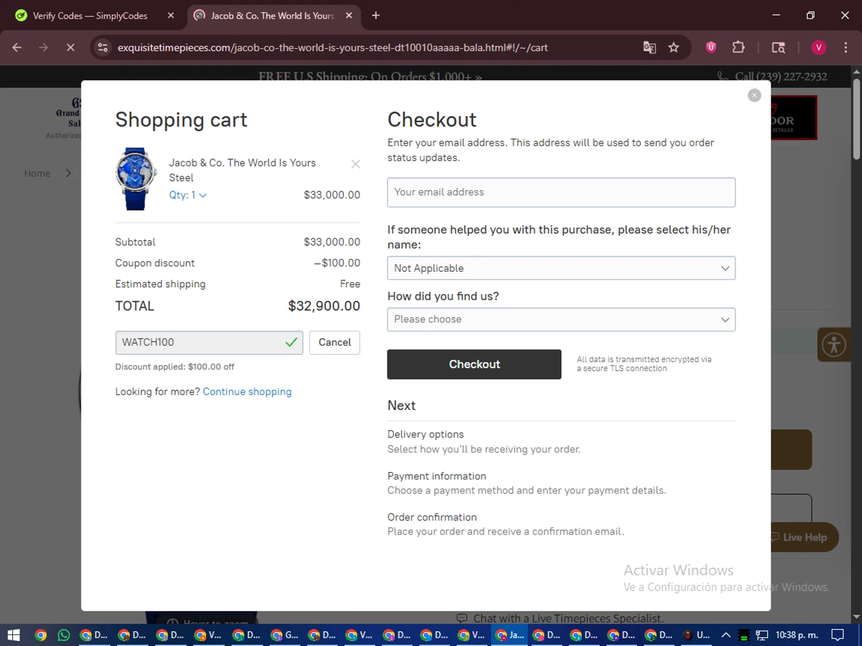862x646 pixels.
Task: Expand the How did you find us dropdown
Action: [561, 319]
